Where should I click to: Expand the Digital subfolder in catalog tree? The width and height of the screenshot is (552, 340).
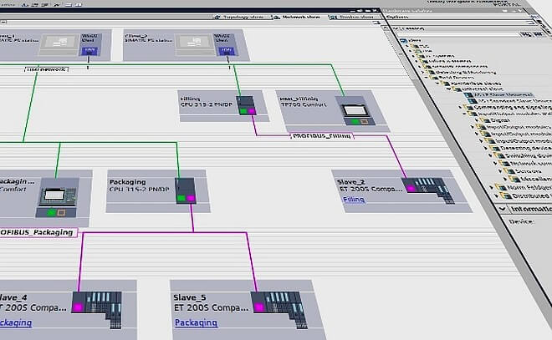(x=477, y=120)
